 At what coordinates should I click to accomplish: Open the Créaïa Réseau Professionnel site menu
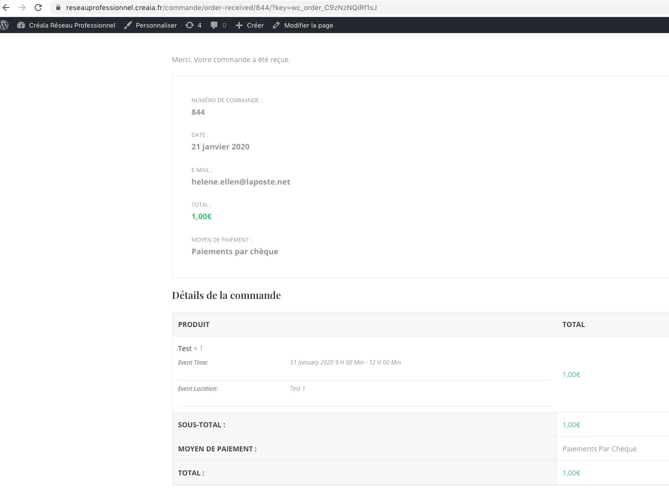coord(66,25)
